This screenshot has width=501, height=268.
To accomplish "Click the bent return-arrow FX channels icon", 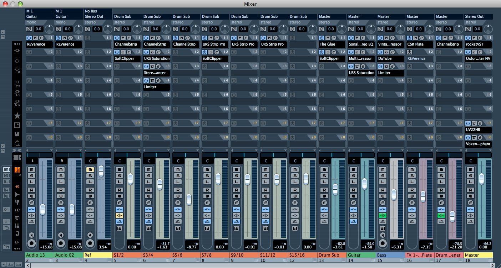I will (x=17, y=233).
